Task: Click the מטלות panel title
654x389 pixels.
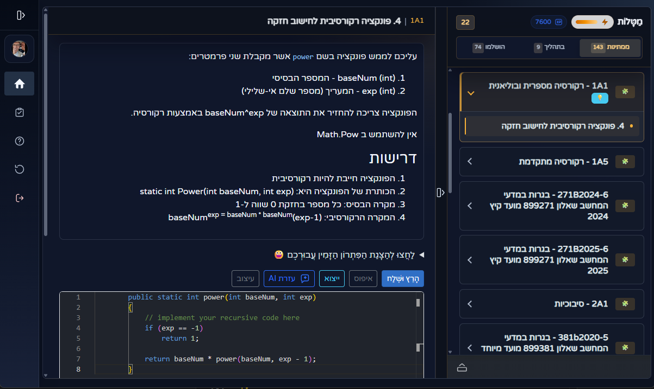Action: (630, 22)
